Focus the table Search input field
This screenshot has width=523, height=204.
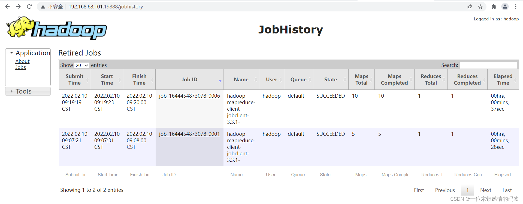[488, 65]
